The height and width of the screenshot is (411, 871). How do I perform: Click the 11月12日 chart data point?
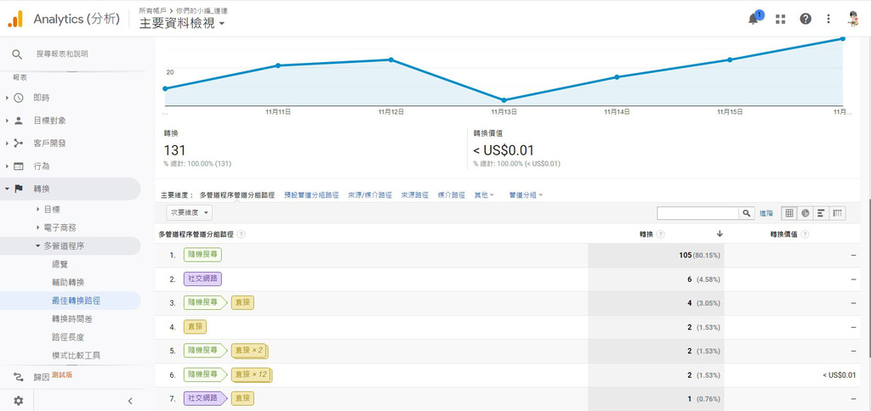[x=391, y=59]
